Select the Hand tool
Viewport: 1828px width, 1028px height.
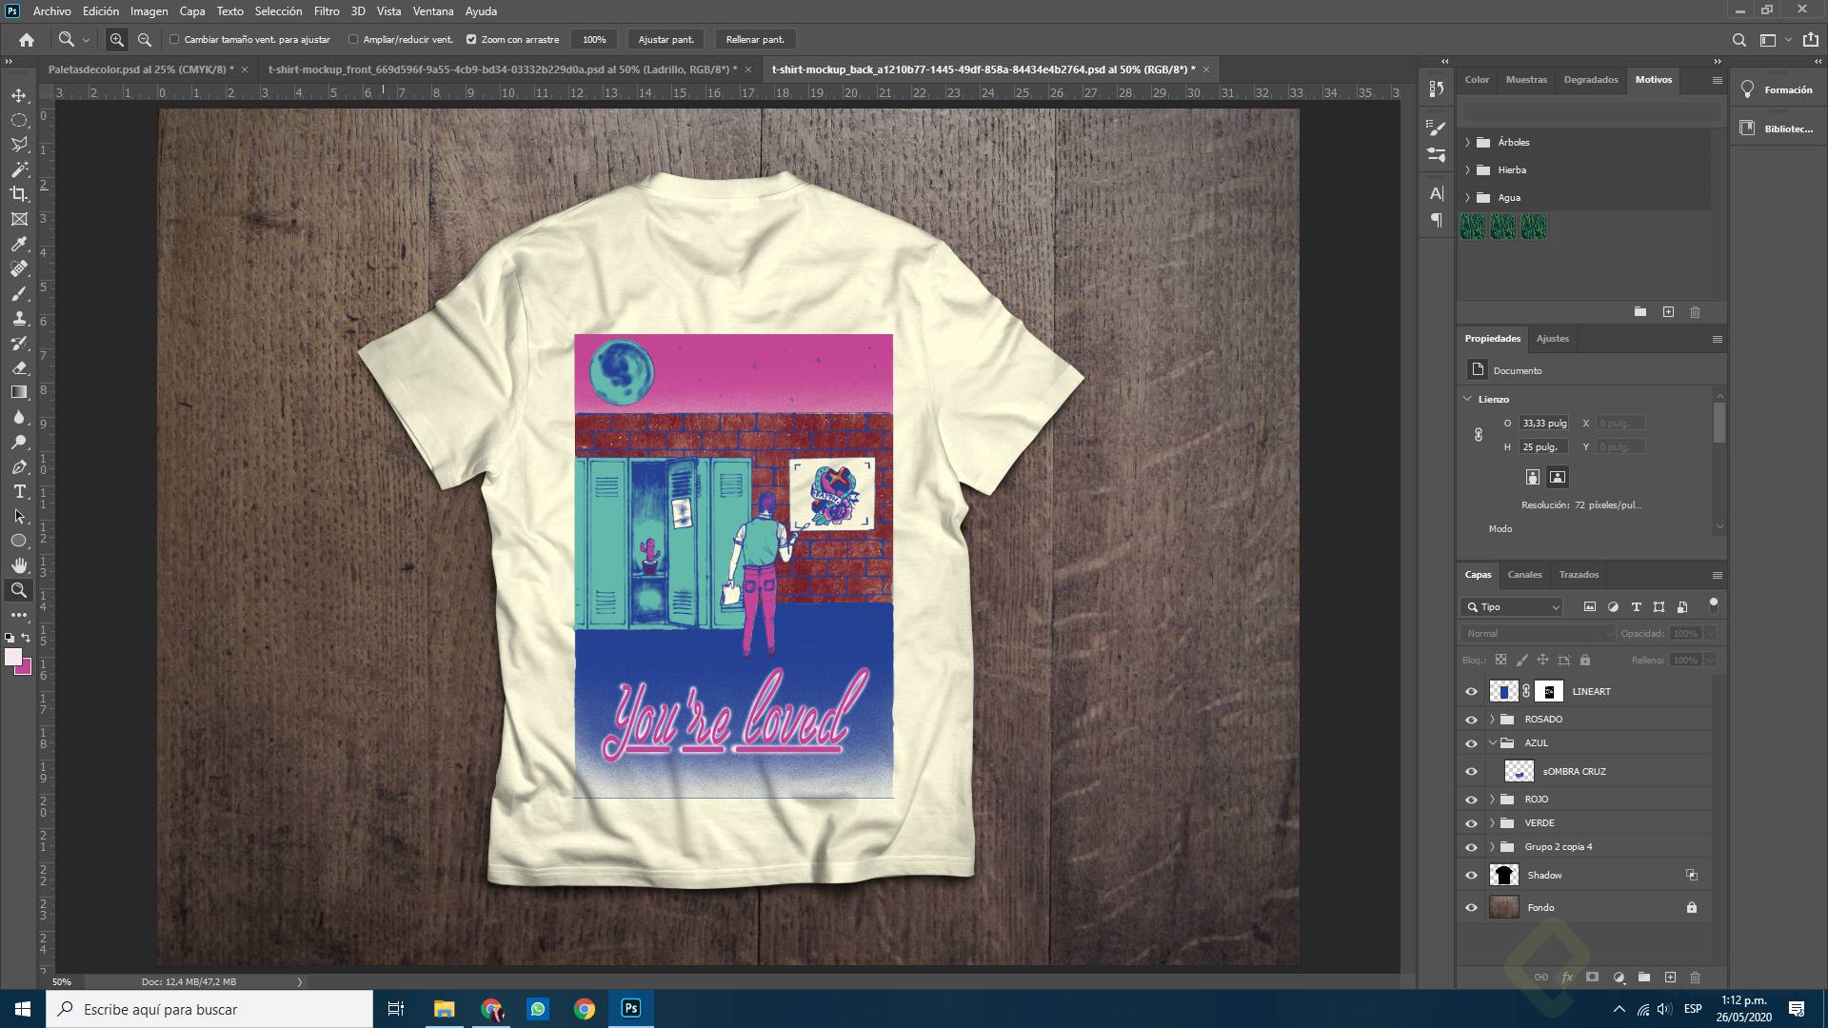19,565
